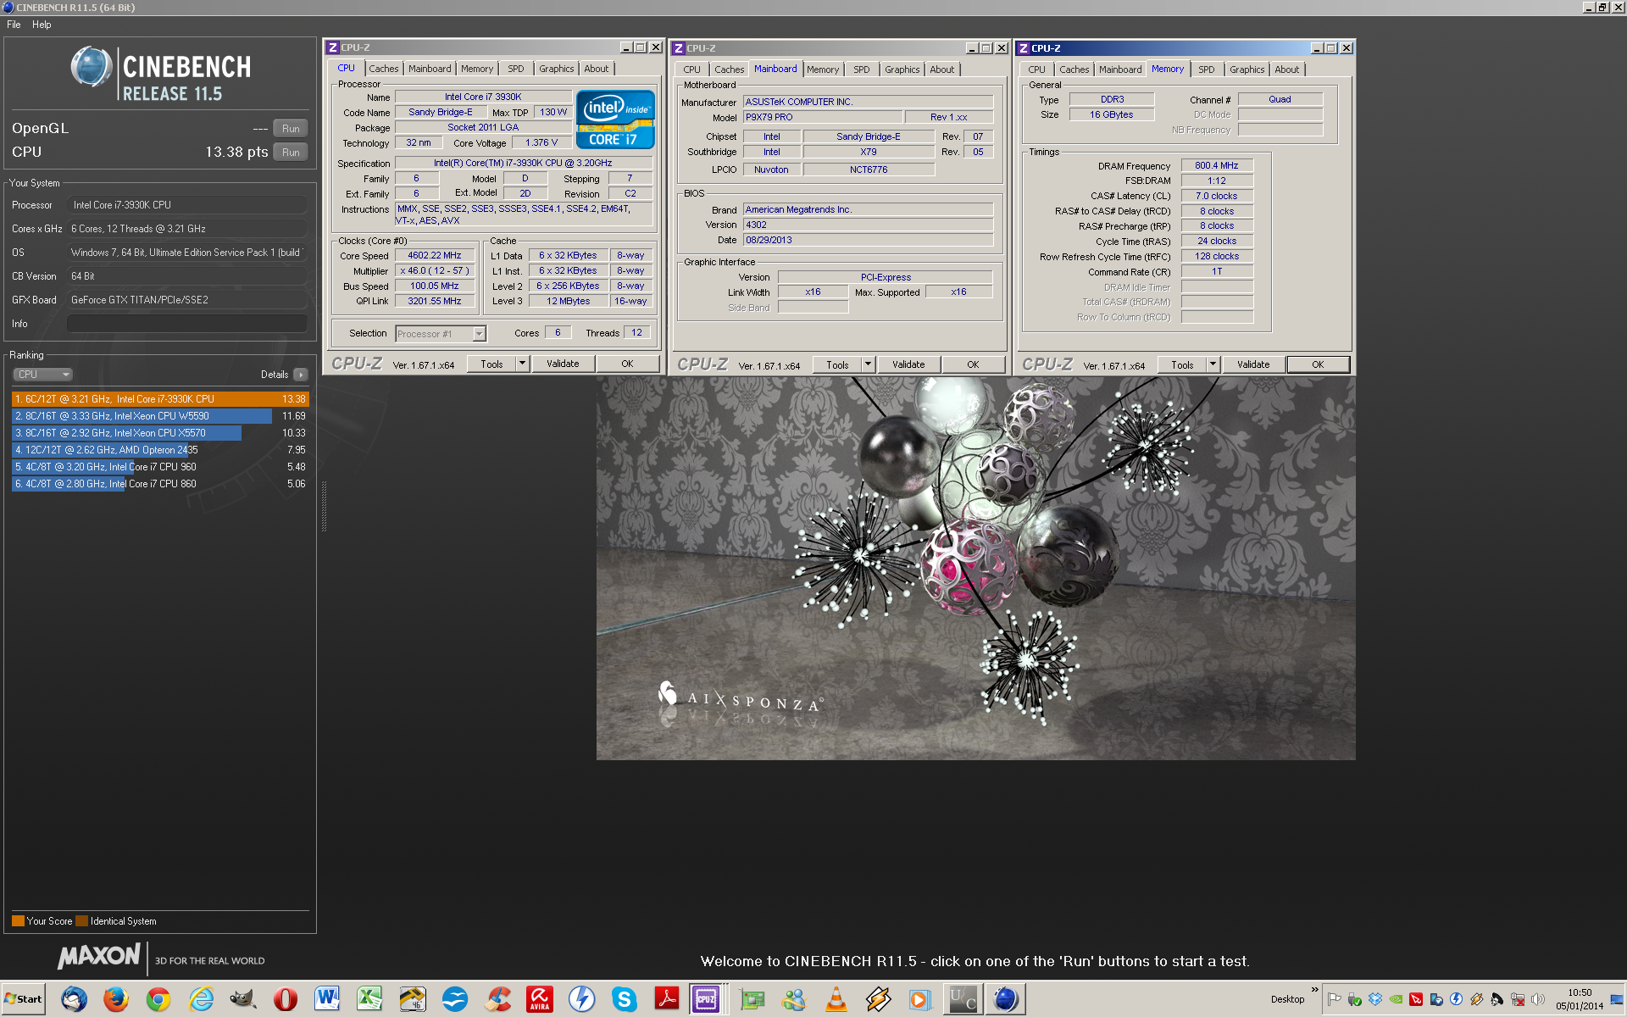
Task: Click OK in Mainboard CPU-Z window
Action: [x=973, y=365]
